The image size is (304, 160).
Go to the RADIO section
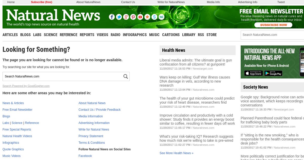116,35
